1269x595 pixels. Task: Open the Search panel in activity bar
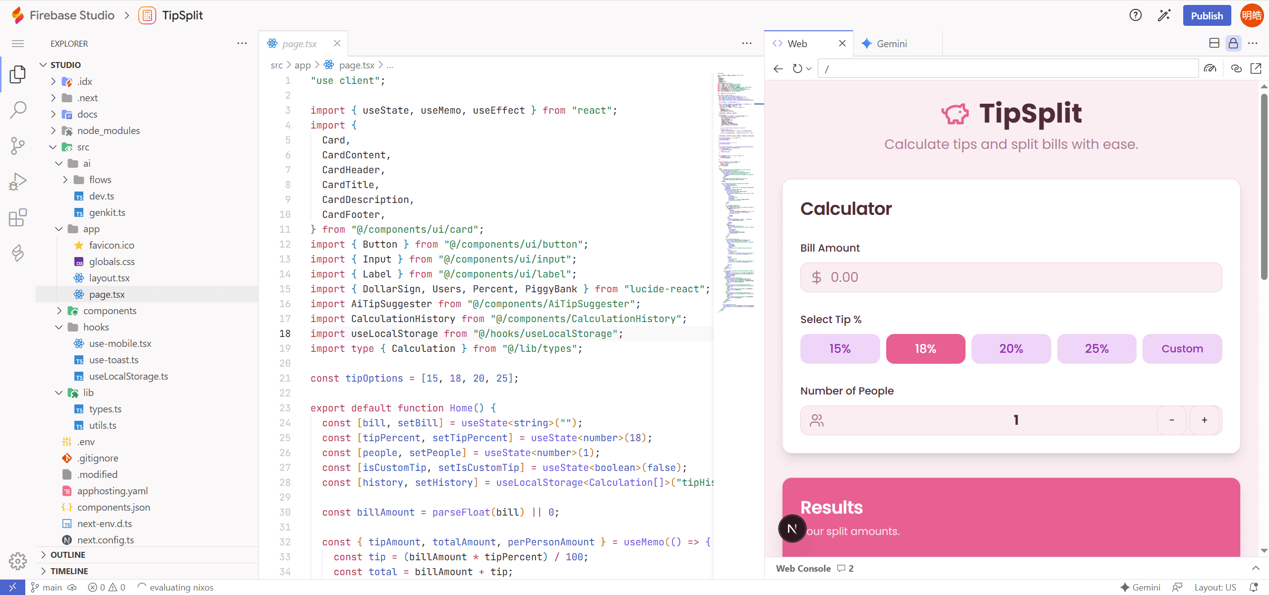[18, 110]
